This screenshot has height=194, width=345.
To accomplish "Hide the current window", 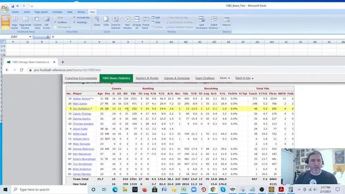I will pyautogui.click(x=156, y=23).
